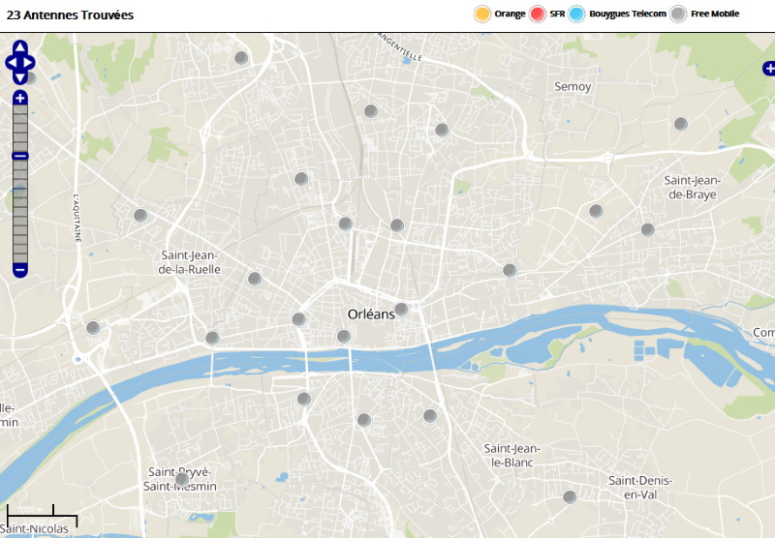Select the Bouygues Telecom blue circle
The image size is (775, 538).
pyautogui.click(x=577, y=14)
